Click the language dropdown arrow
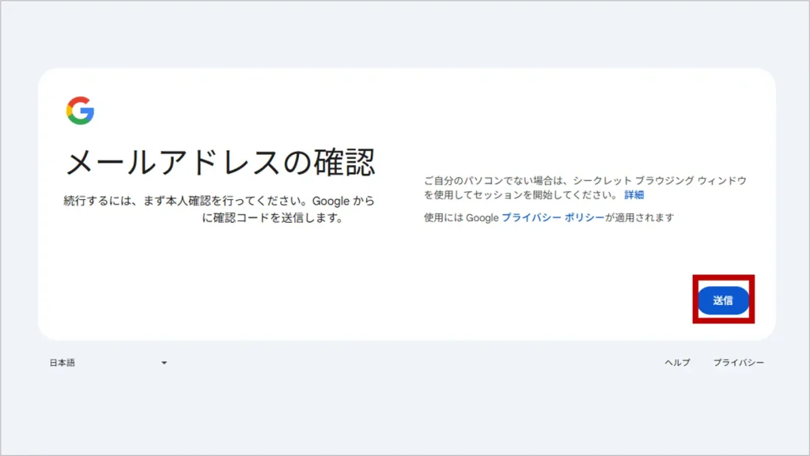 click(164, 363)
